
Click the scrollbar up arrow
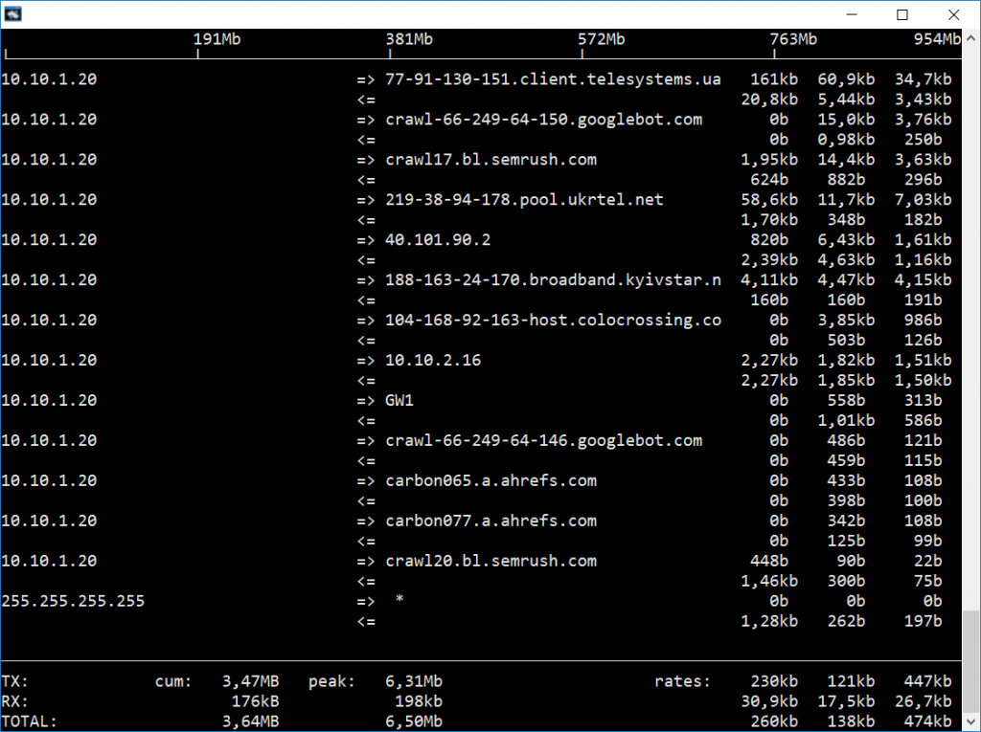[x=971, y=38]
